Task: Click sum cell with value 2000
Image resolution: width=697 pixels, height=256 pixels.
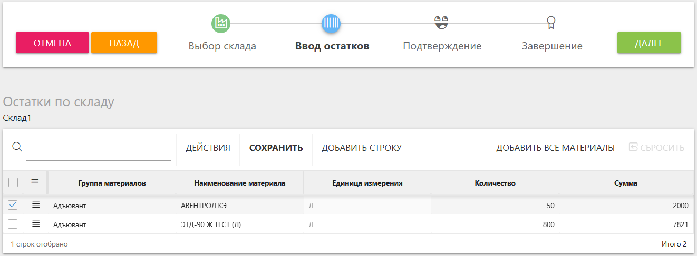Action: tap(626, 205)
